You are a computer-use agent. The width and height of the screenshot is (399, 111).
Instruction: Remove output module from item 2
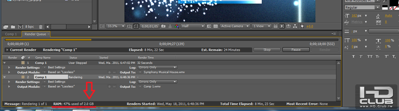click(x=114, y=87)
